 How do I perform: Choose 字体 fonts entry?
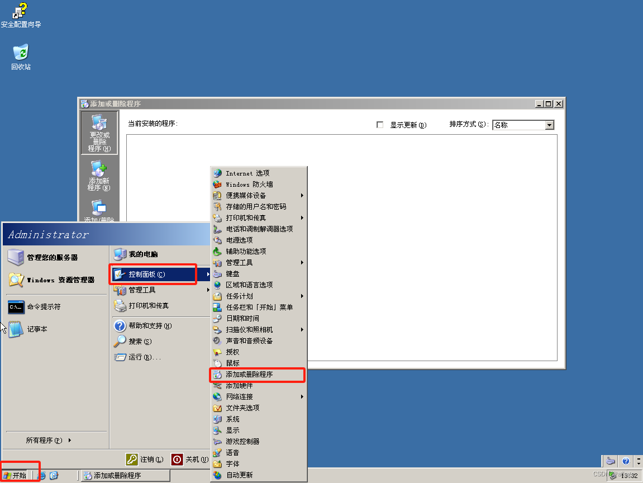point(259,463)
